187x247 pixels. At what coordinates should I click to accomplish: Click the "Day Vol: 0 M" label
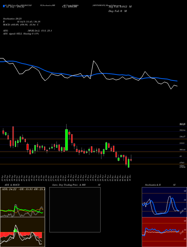point(117,11)
